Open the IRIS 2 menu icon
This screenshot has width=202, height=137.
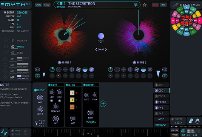point(138,63)
